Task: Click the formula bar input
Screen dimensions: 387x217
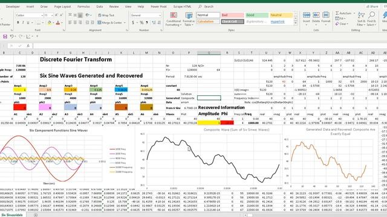Action: [210, 46]
